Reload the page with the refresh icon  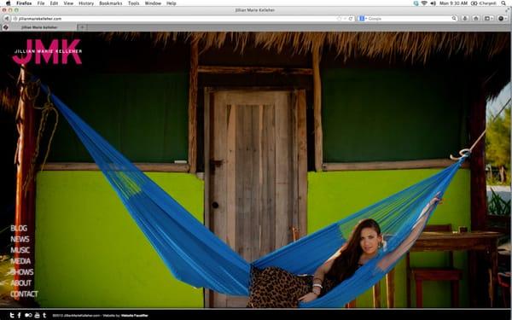pos(351,19)
